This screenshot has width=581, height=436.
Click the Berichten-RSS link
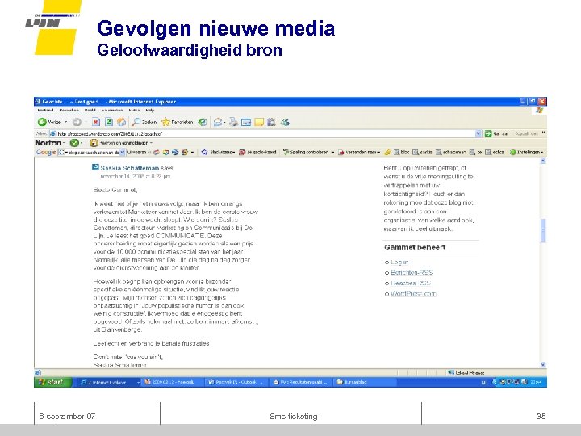pyautogui.click(x=412, y=272)
